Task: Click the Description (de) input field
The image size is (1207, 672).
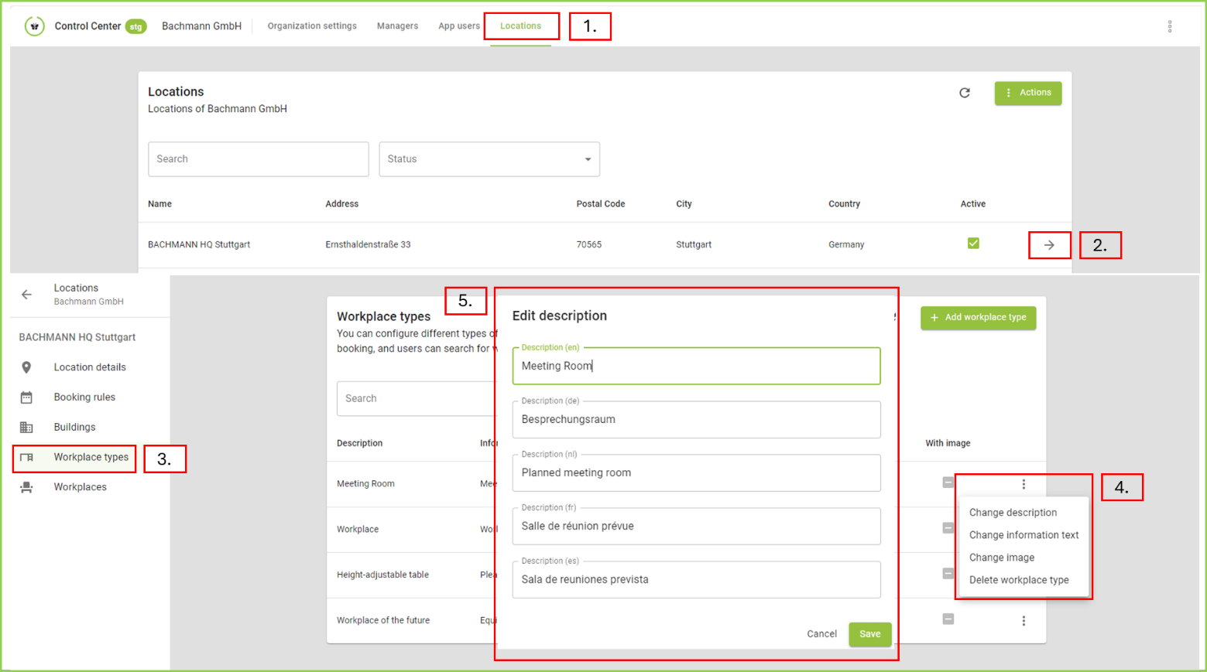Action: (x=696, y=420)
